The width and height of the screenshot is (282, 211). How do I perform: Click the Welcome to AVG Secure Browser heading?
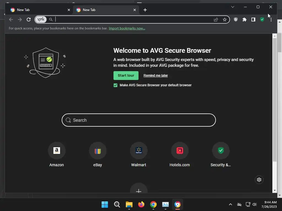[162, 51]
